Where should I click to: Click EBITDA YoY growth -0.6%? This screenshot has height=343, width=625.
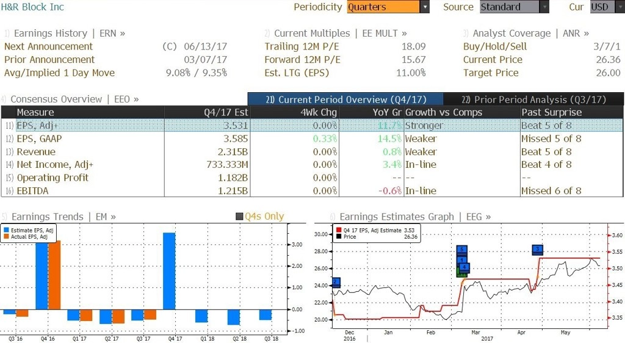click(390, 191)
